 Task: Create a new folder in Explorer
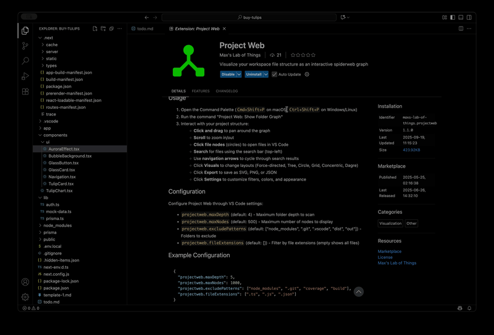(103, 28)
